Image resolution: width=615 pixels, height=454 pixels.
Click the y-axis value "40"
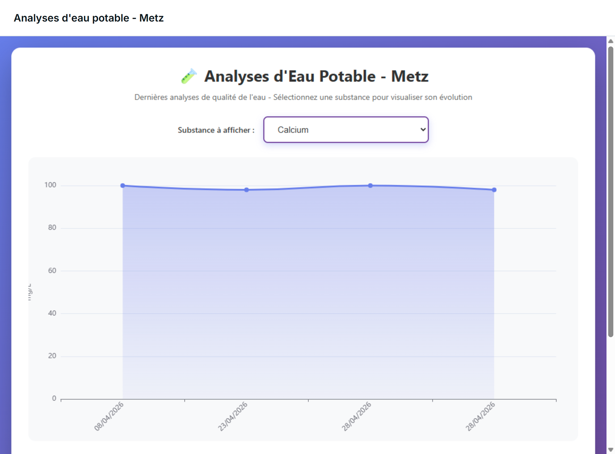click(x=52, y=313)
